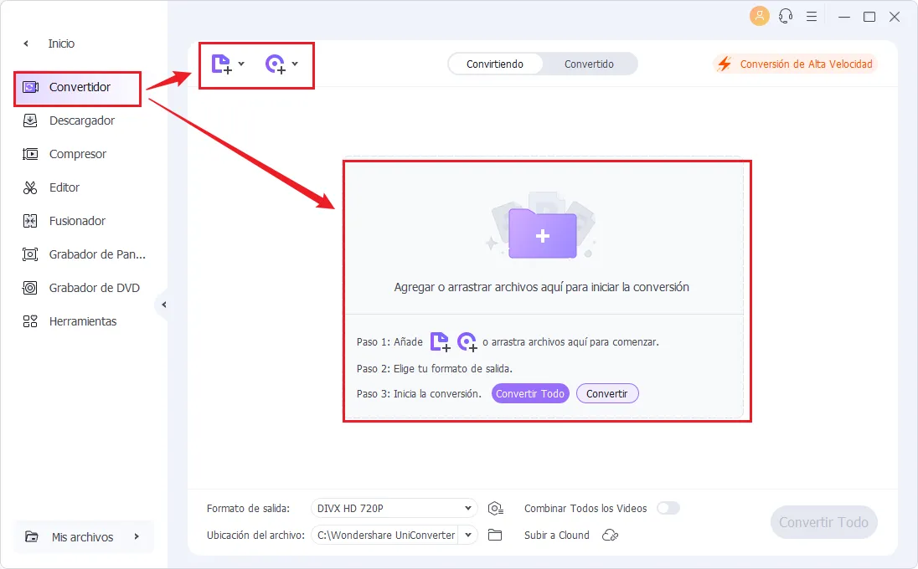Image resolution: width=918 pixels, height=569 pixels.
Task: Open the file location path dropdown
Action: [x=468, y=536]
